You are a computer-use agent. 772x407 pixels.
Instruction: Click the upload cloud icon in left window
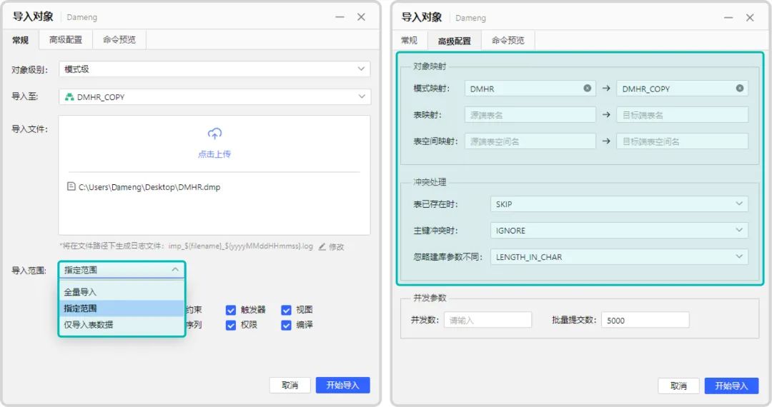pyautogui.click(x=214, y=134)
